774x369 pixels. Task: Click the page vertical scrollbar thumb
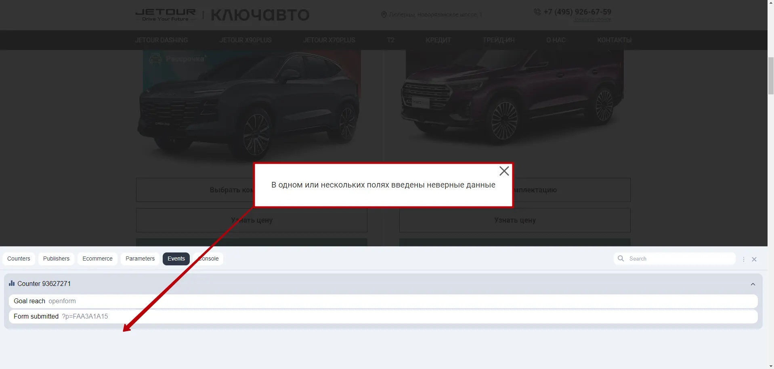tap(771, 76)
